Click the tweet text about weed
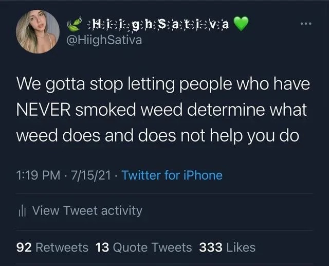The width and height of the screenshot is (329, 266). (x=163, y=110)
